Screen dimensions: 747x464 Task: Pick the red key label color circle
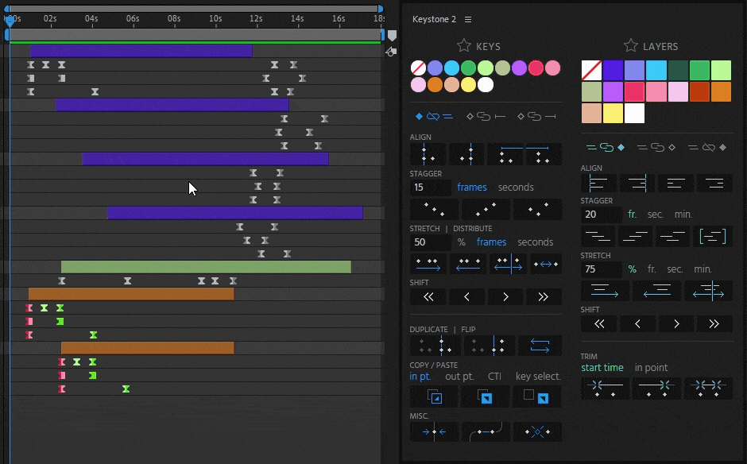(536, 68)
